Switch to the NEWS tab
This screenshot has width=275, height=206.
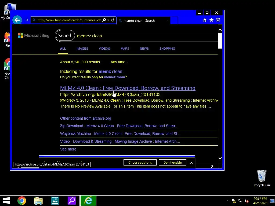click(144, 49)
